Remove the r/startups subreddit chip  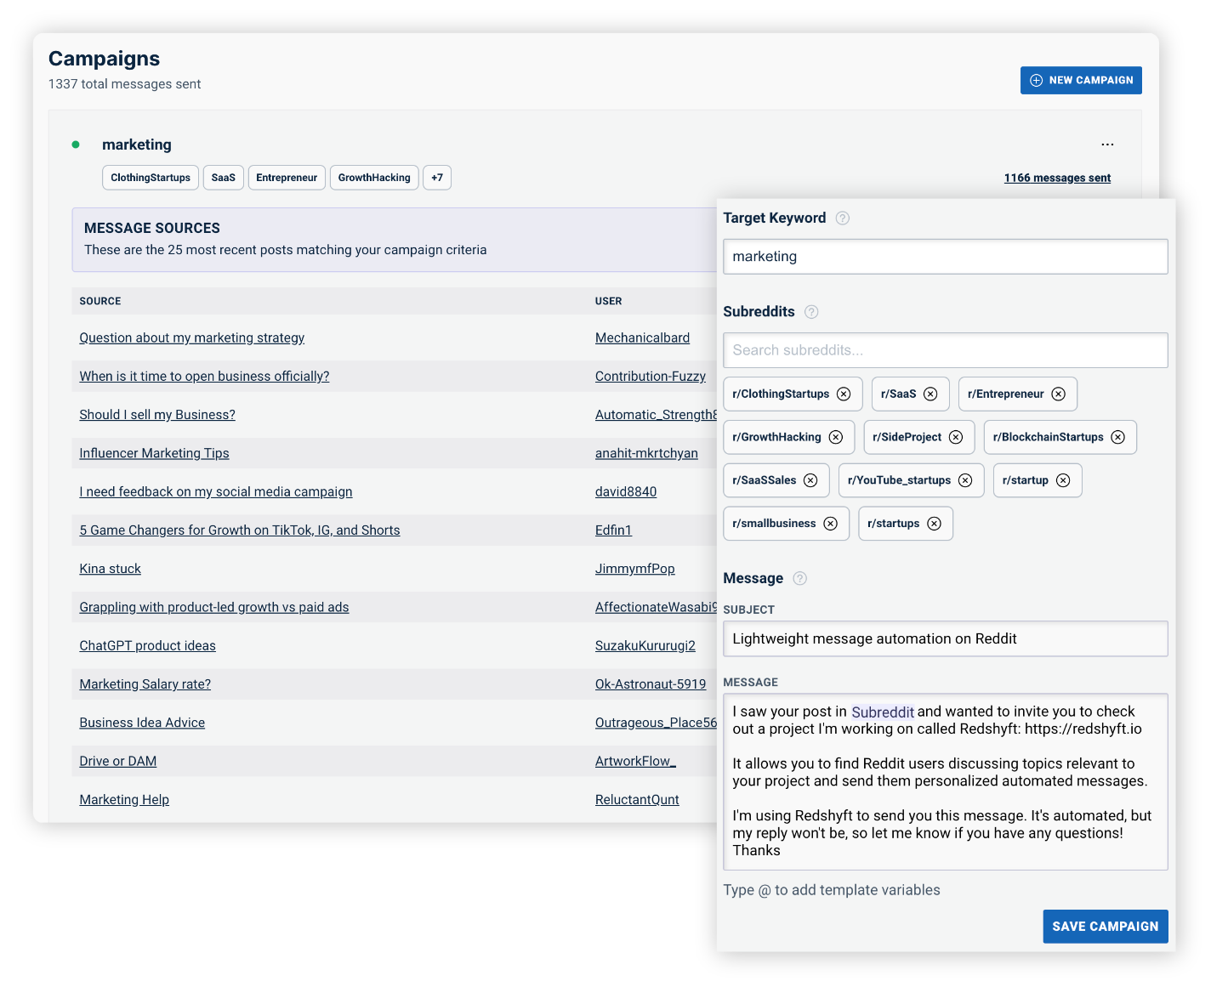935,524
